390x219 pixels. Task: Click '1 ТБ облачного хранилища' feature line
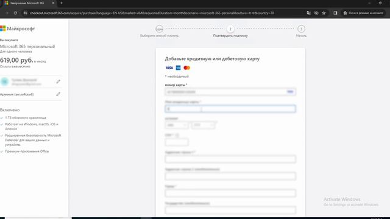coord(26,117)
